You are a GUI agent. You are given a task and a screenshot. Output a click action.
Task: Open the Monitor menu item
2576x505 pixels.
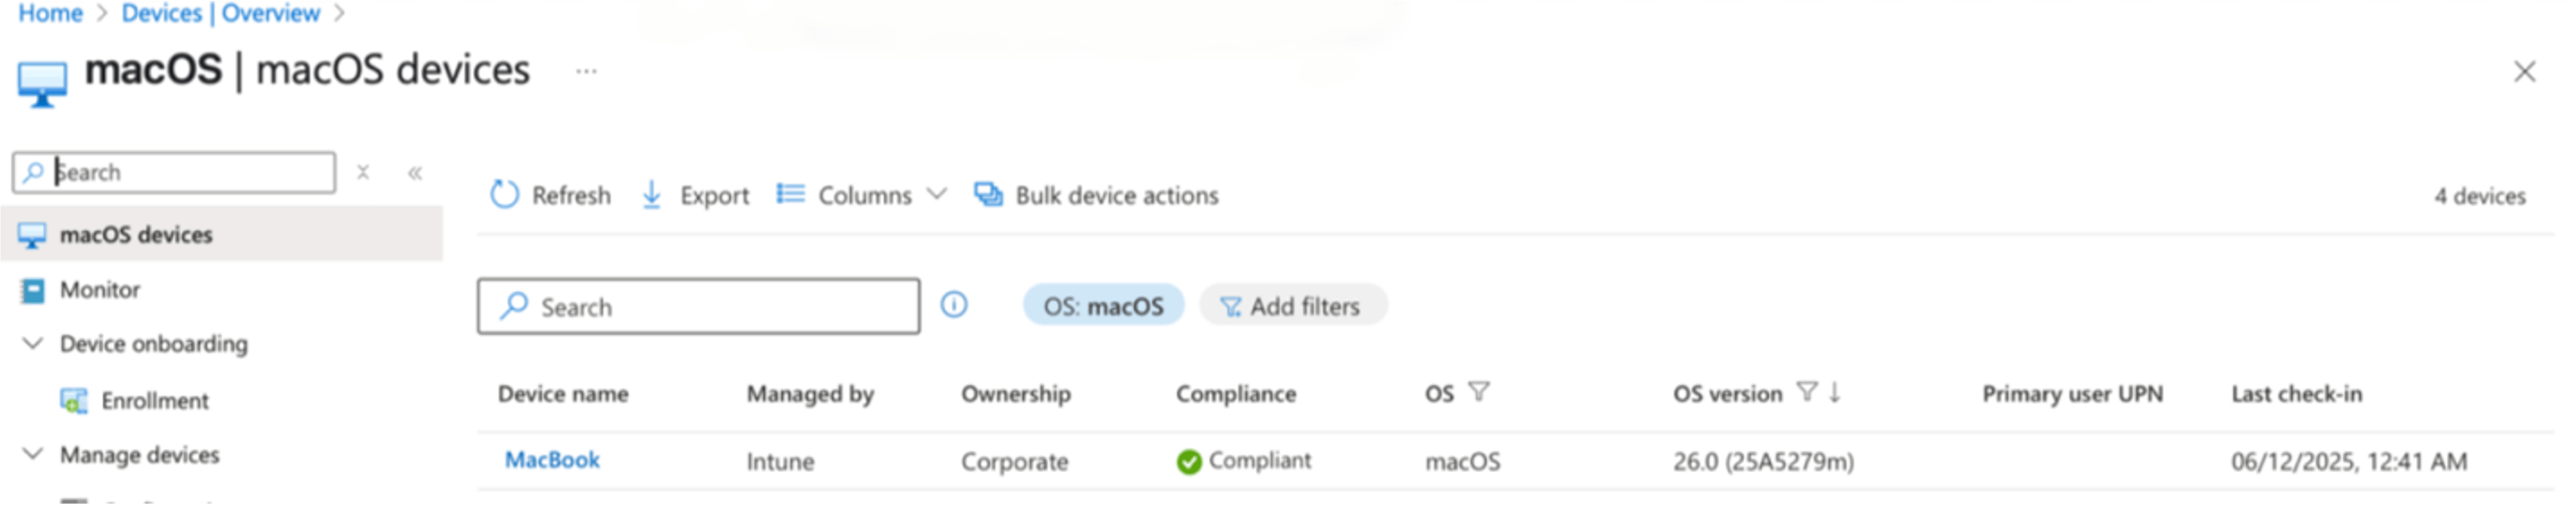tap(99, 290)
